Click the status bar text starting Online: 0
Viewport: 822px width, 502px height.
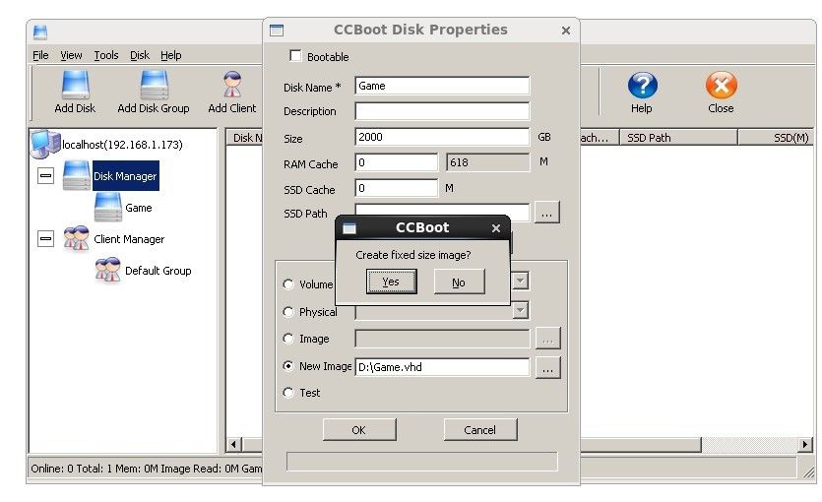click(147, 469)
